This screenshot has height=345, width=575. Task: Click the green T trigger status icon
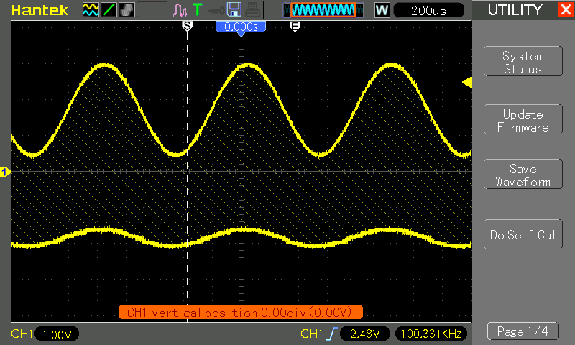tap(197, 10)
